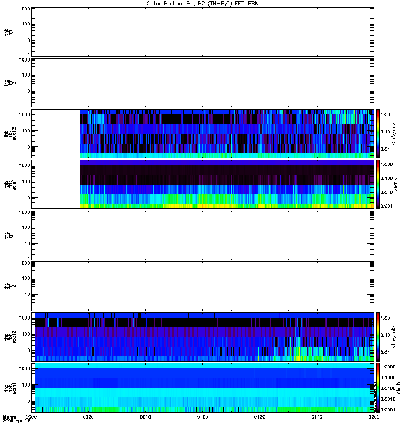Click '1.000' on thb scm1 color scale
Image resolution: width=405 pixels, height=432 pixels.
click(387, 164)
